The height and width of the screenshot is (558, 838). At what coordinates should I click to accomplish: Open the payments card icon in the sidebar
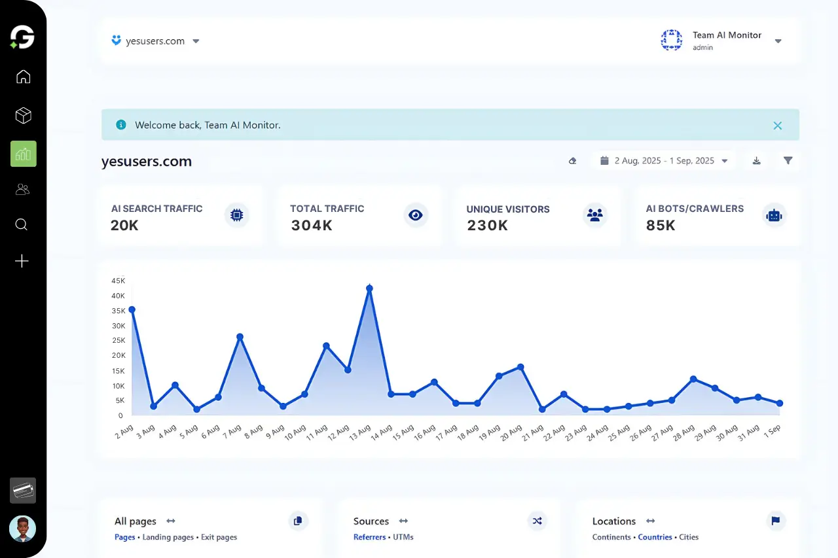point(23,490)
